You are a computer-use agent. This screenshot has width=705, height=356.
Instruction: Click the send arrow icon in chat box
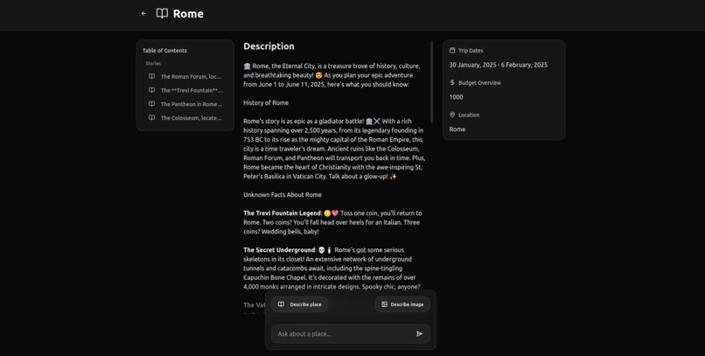tap(419, 333)
